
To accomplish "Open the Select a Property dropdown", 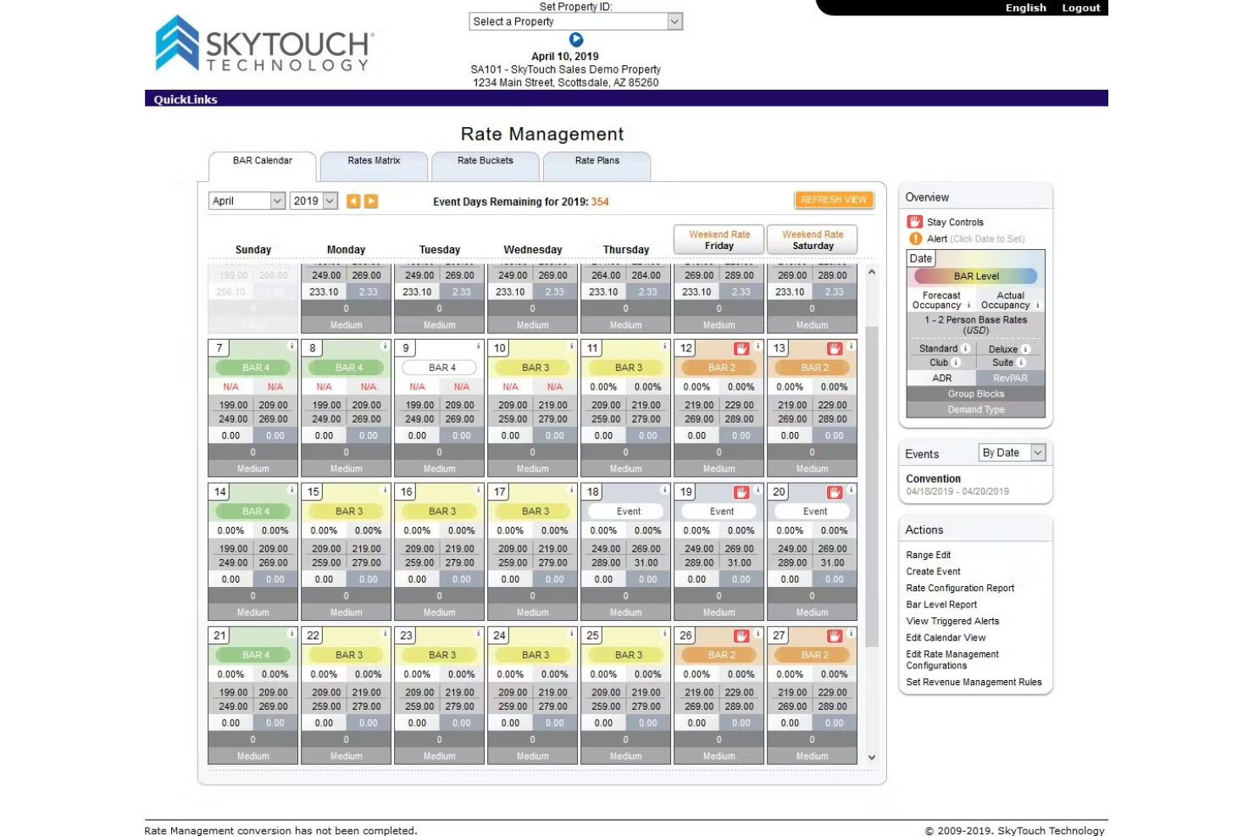I will [x=576, y=21].
